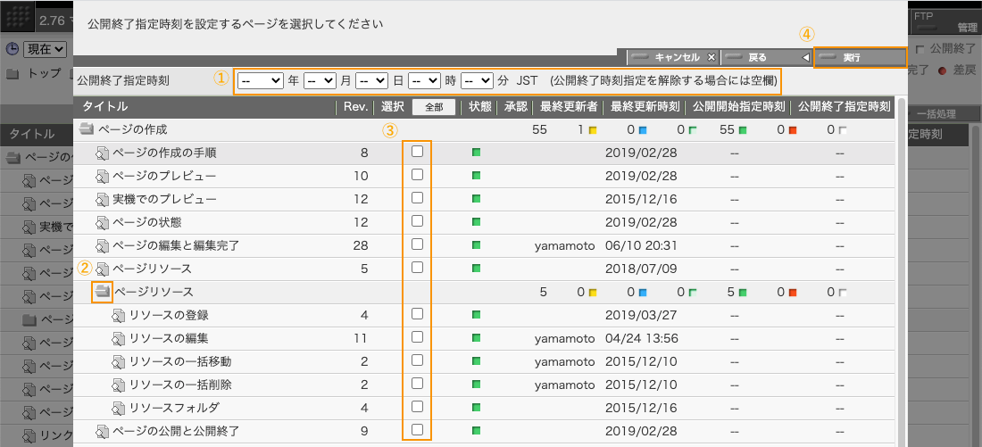Click page icon beside リソースフォルダ
Screen dimensions: 982x447
pos(119,408)
